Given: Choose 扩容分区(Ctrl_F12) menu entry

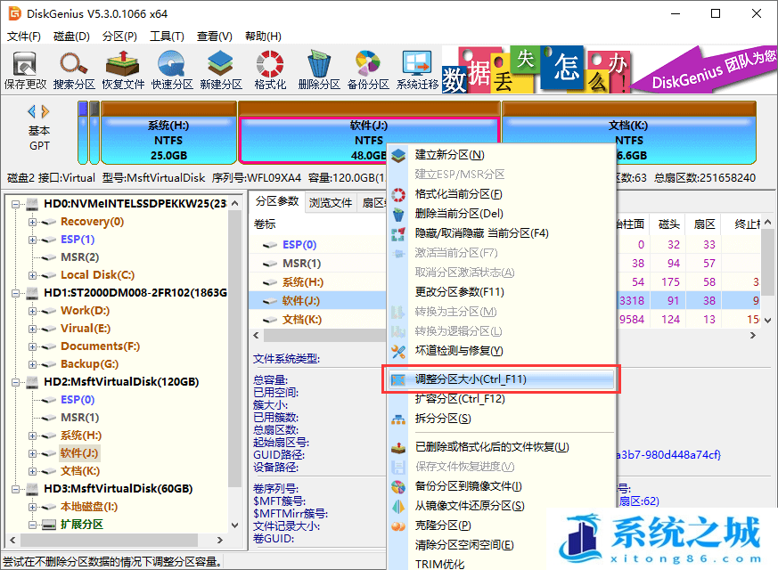Looking at the screenshot, I should click(x=501, y=399).
